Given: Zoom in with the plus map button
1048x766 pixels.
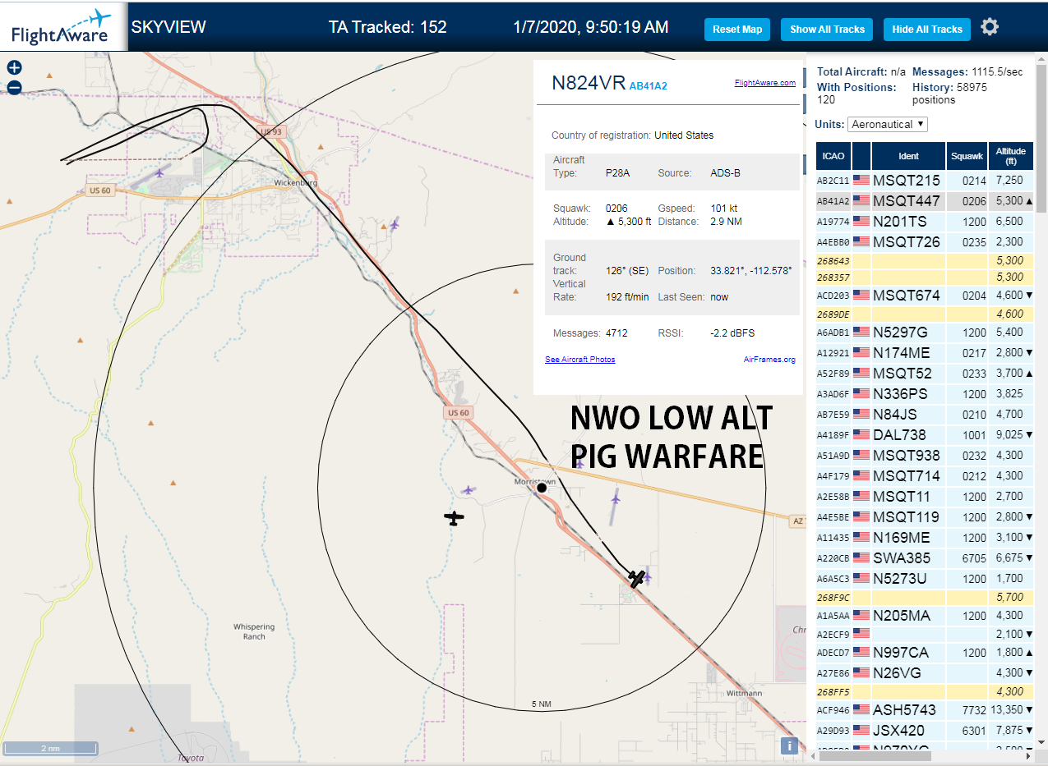Looking at the screenshot, I should (x=14, y=68).
